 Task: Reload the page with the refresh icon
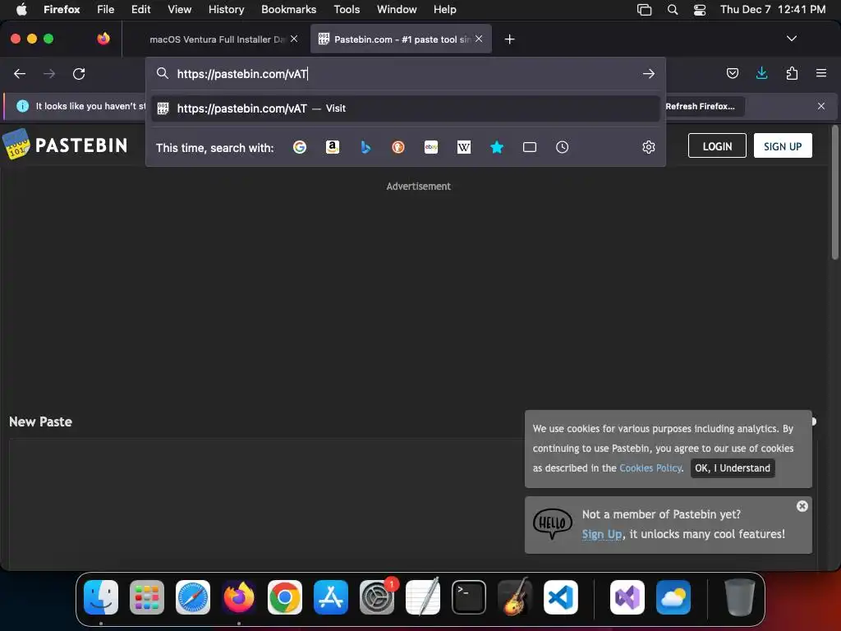click(79, 73)
